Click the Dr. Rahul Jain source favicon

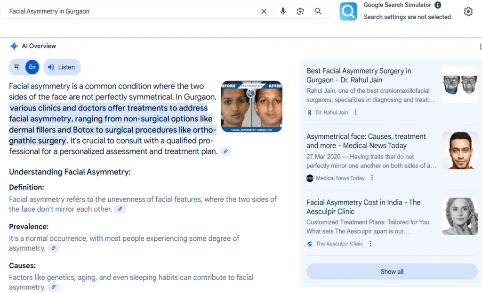(x=310, y=113)
